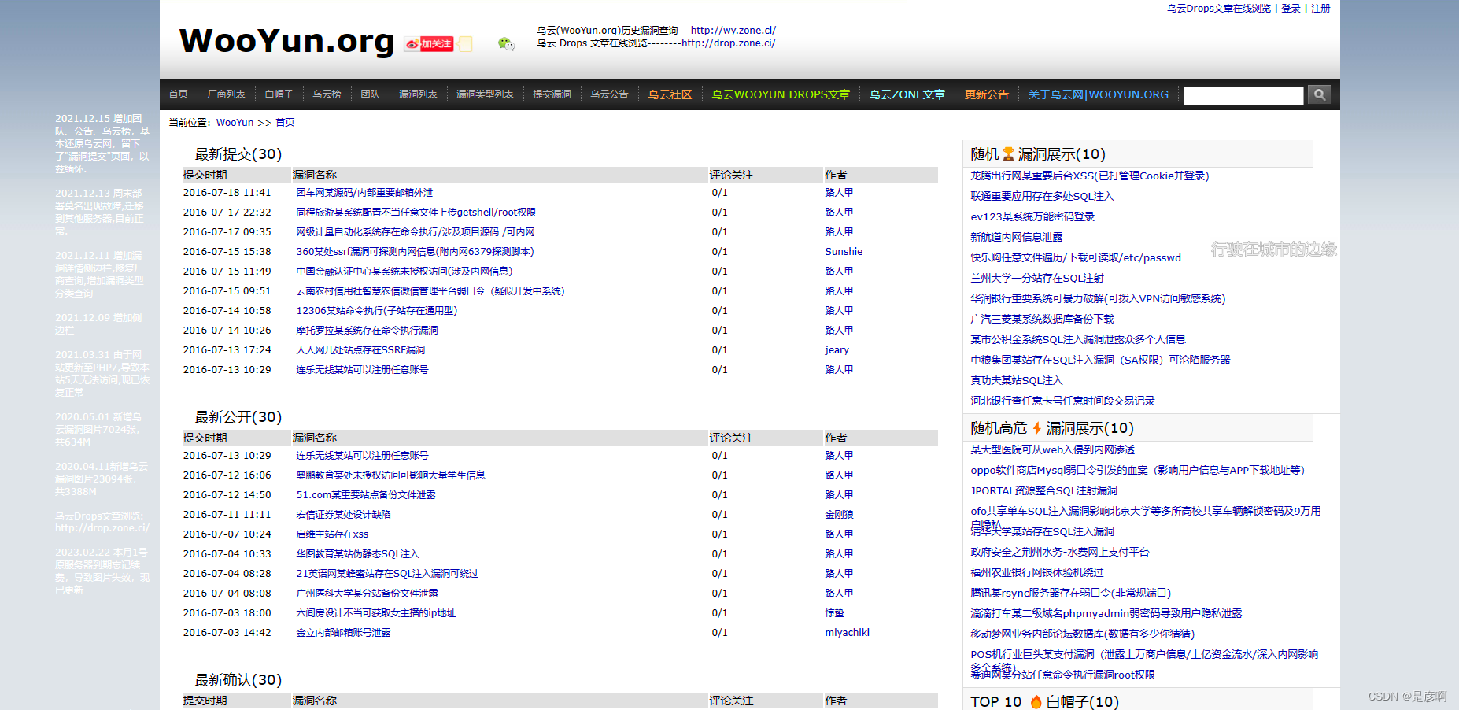Open 团车网某源码/内部重要邮箱外泄 report
1459x710 pixels.
click(364, 193)
